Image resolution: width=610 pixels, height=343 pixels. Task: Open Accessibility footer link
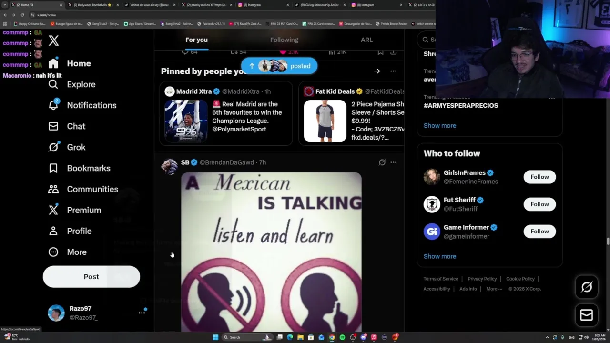(437, 289)
